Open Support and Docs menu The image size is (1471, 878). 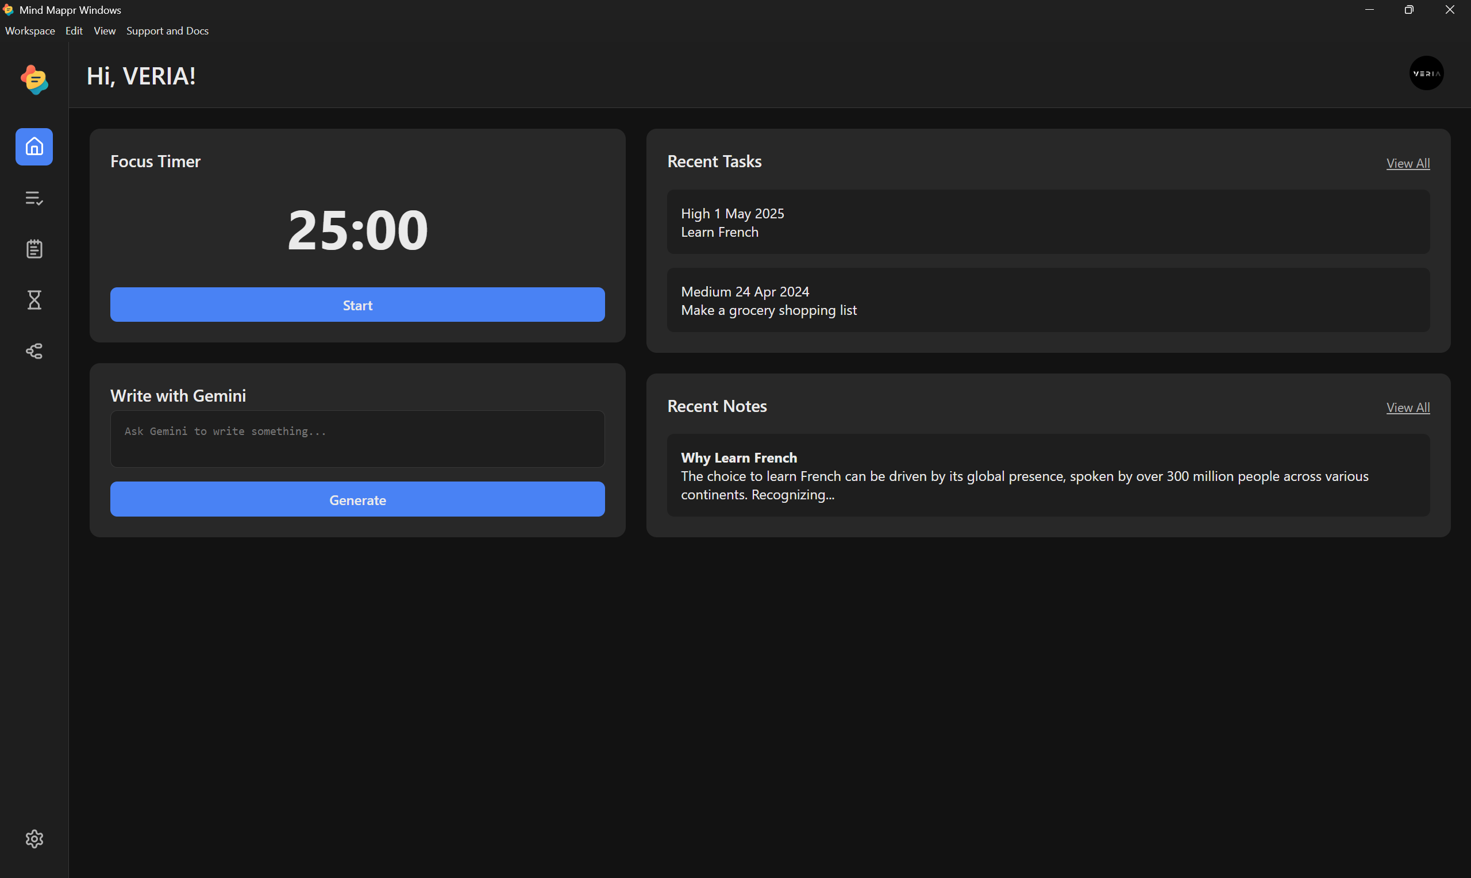point(167,31)
